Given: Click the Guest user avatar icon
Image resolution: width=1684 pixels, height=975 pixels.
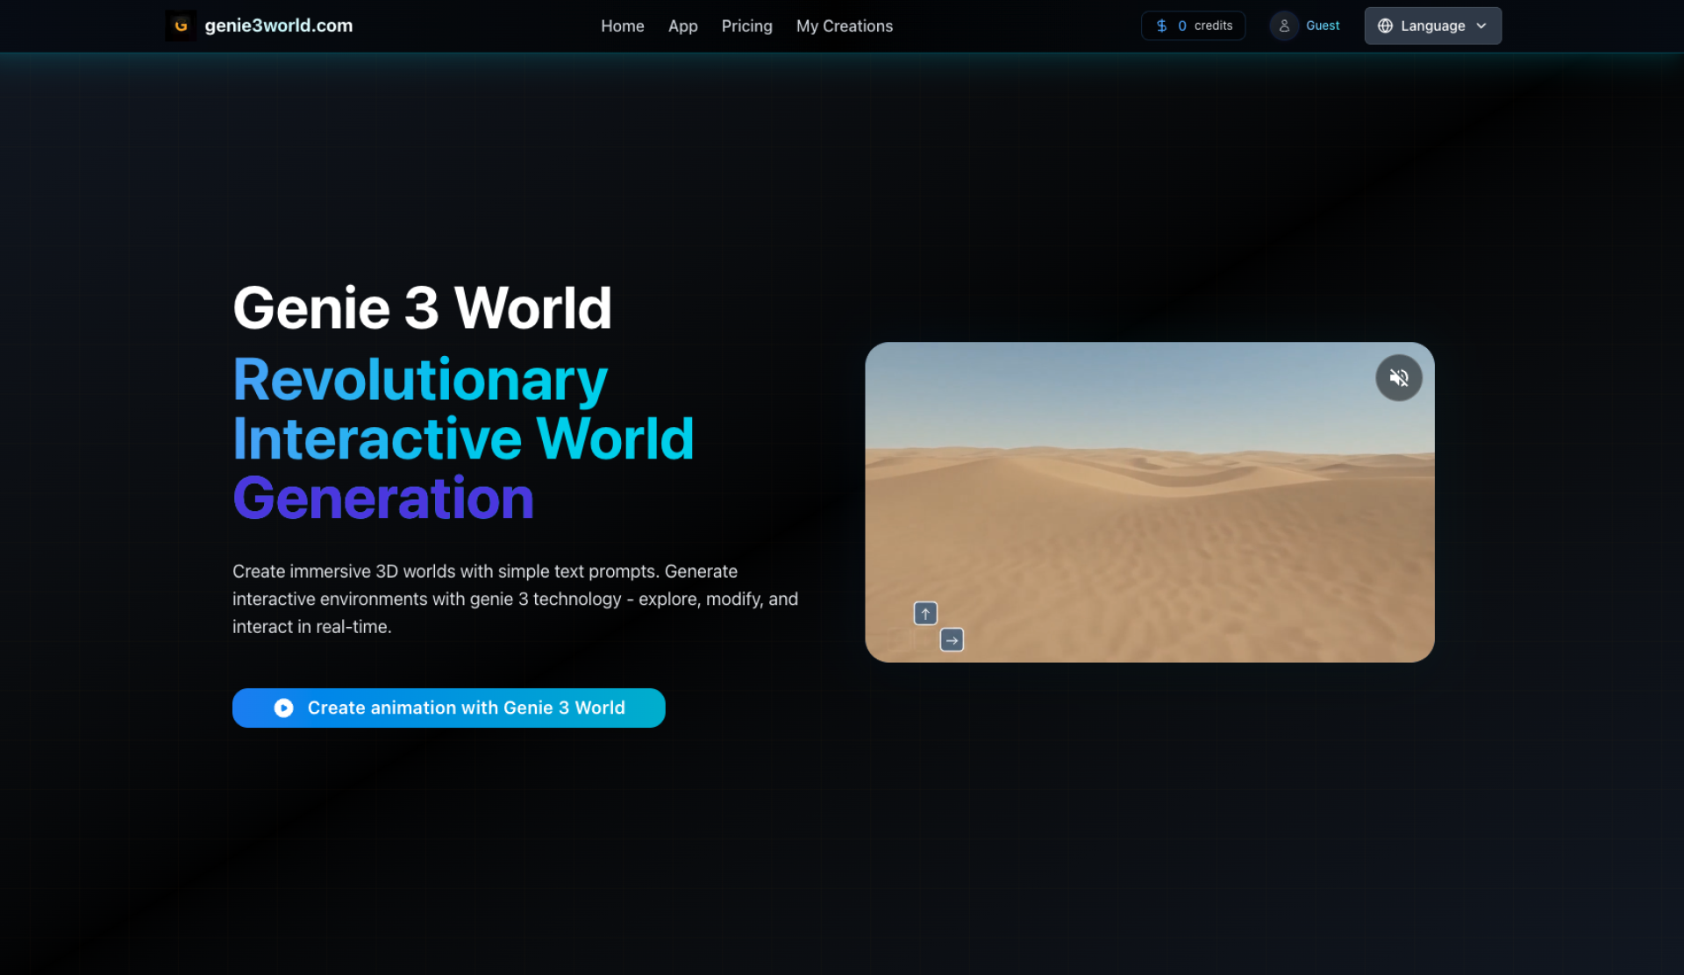Looking at the screenshot, I should tap(1283, 26).
